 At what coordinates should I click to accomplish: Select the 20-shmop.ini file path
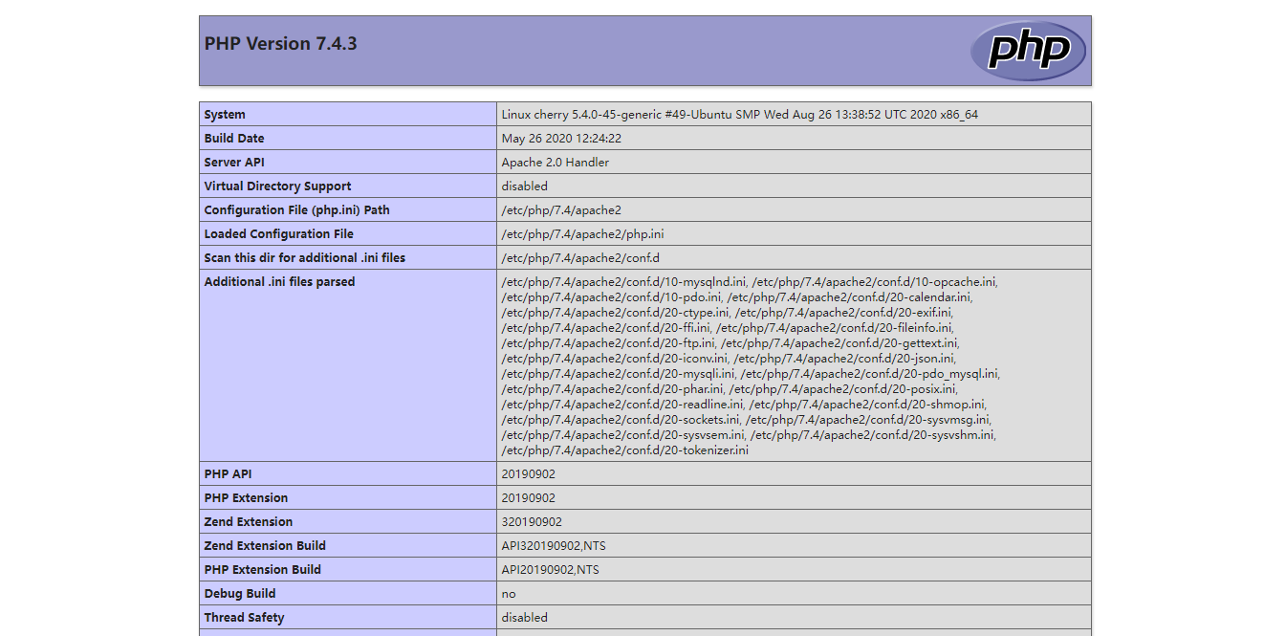pyautogui.click(x=867, y=405)
